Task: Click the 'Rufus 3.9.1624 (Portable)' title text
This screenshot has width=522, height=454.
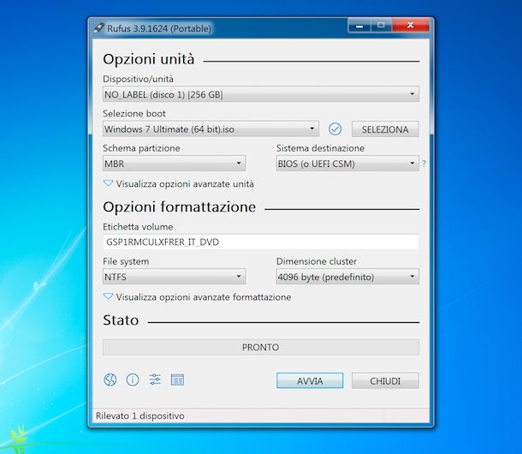Action: tap(159, 28)
